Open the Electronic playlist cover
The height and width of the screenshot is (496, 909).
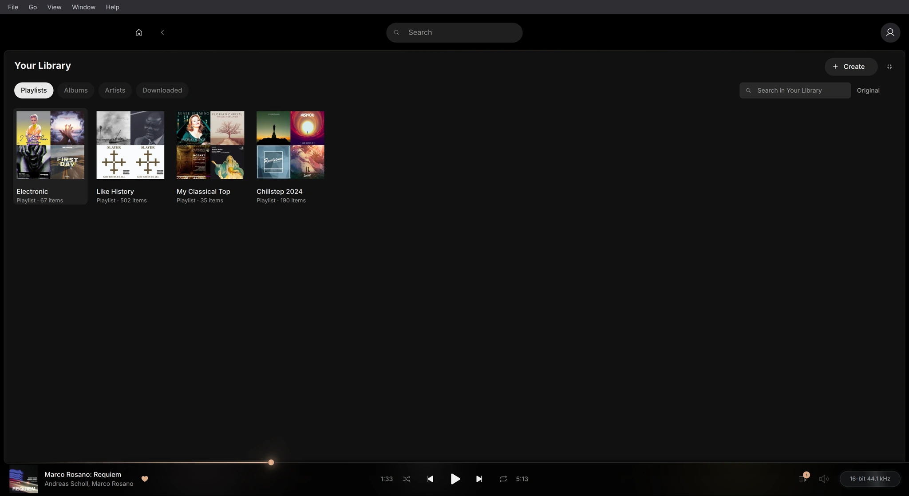point(50,145)
